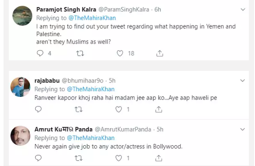Open options chevron on Amrut's tweet
The image size is (255, 166).
[x=243, y=129]
